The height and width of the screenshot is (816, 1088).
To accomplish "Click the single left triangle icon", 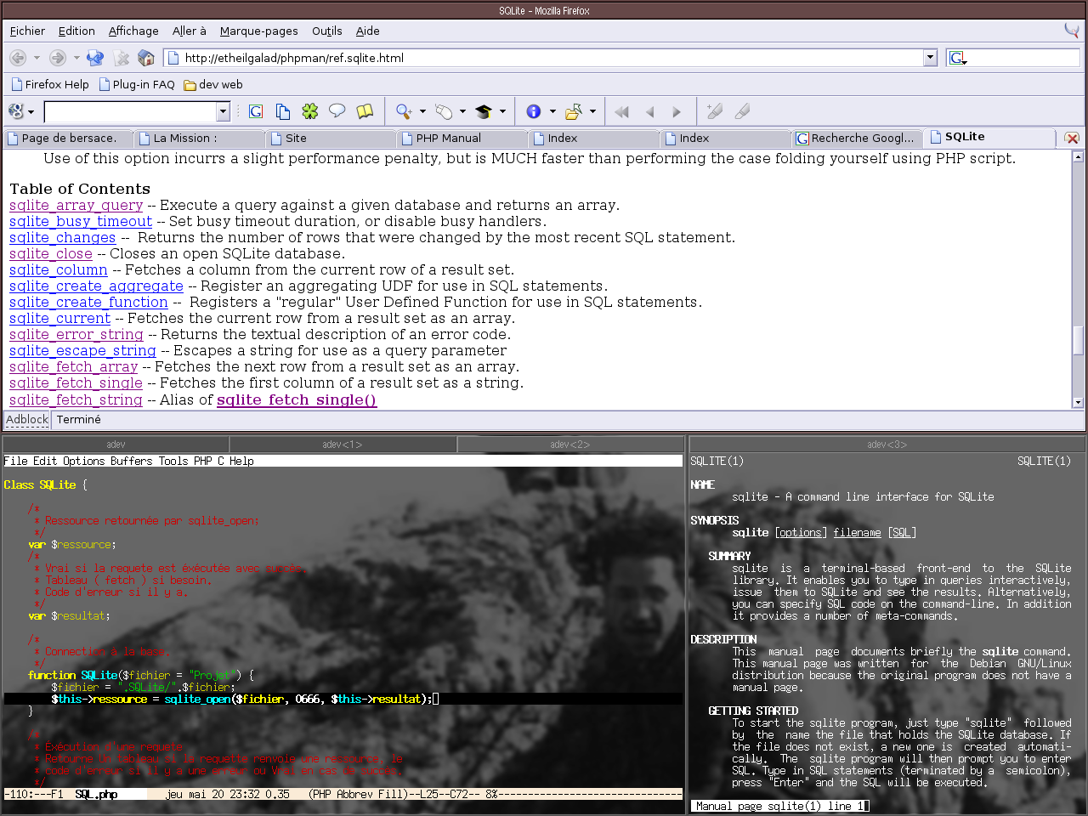I will point(650,111).
